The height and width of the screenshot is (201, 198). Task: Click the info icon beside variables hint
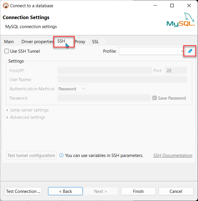point(61,156)
